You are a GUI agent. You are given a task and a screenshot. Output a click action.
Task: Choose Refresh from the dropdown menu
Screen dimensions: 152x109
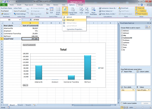coord(74,17)
